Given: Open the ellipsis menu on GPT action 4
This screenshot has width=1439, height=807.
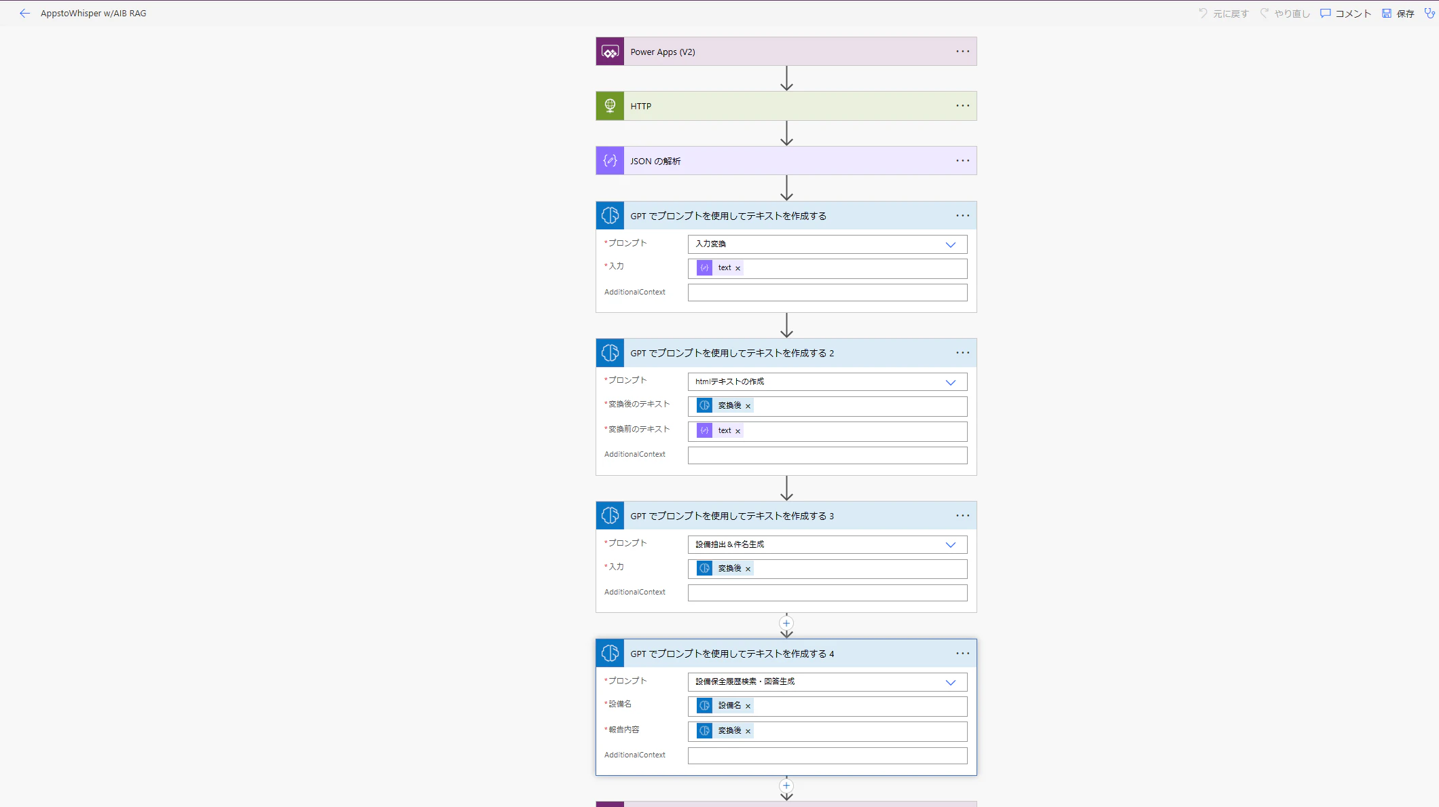Looking at the screenshot, I should [963, 654].
